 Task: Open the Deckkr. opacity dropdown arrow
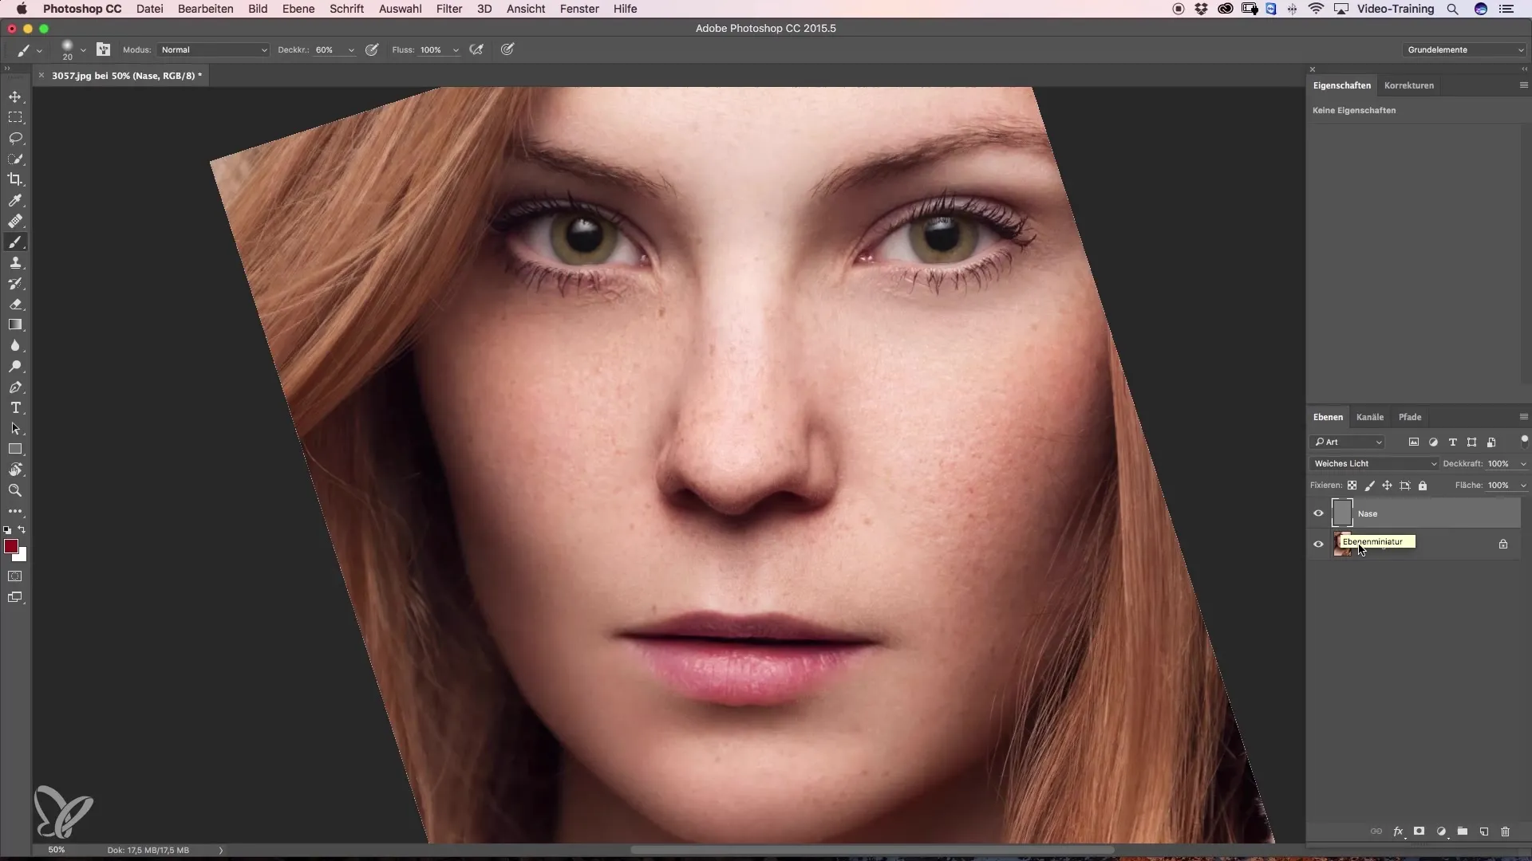point(351,50)
